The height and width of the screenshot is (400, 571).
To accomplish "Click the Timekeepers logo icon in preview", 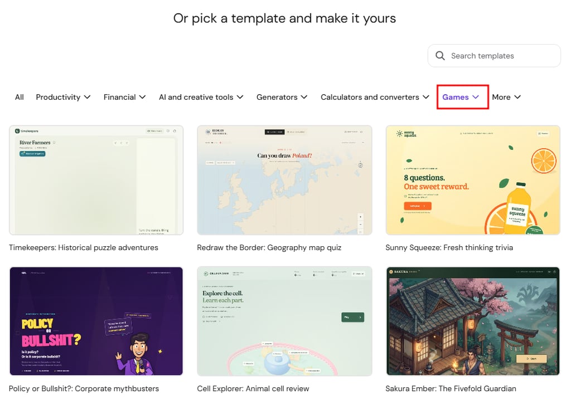I will click(17, 131).
